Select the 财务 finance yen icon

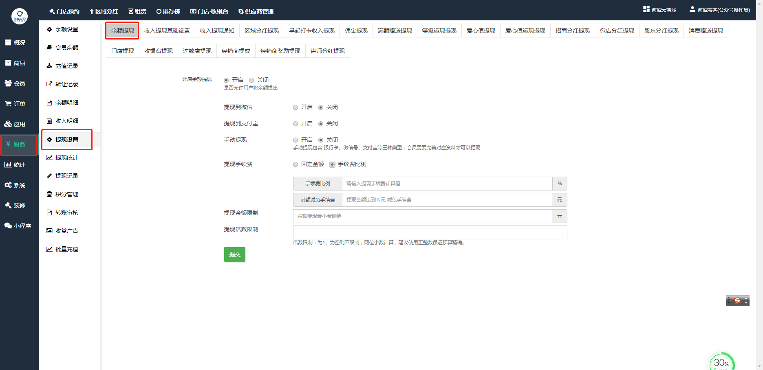8,144
